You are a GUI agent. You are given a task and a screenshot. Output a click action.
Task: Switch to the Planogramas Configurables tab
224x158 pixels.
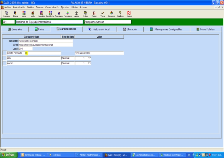[x=167, y=29]
